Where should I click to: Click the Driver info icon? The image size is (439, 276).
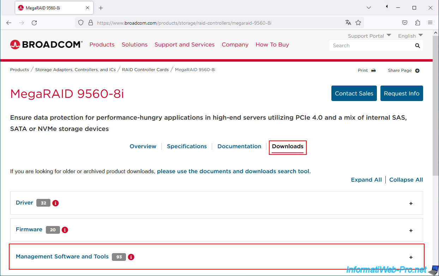point(55,203)
